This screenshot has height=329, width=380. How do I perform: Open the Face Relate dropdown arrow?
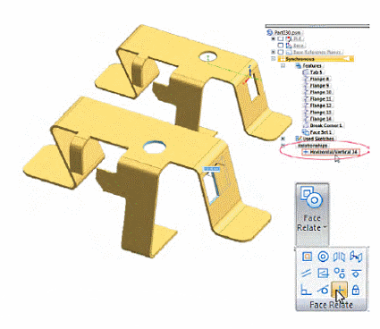pos(325,228)
